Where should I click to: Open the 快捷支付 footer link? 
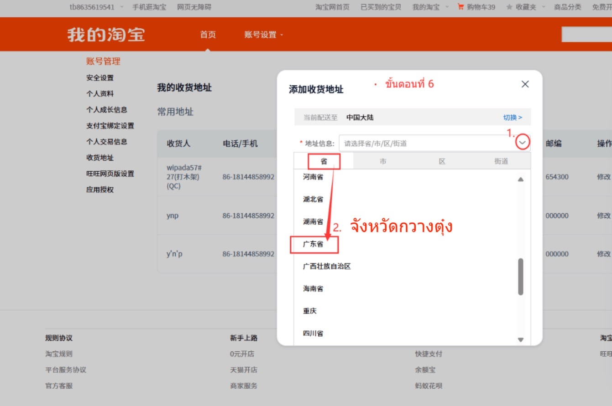[x=429, y=354]
